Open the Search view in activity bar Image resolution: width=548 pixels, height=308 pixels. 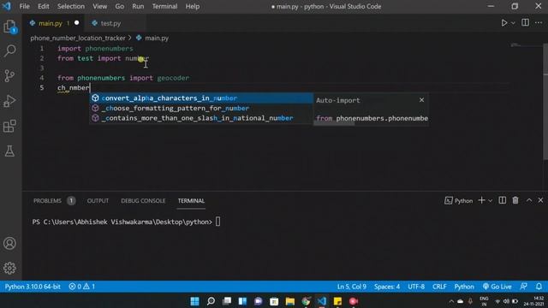coord(9,51)
